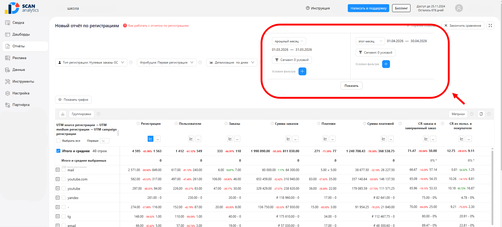Image resolution: width=502 pixels, height=227 pixels.
Task: Expand the mail row
Action: [x=58, y=170]
